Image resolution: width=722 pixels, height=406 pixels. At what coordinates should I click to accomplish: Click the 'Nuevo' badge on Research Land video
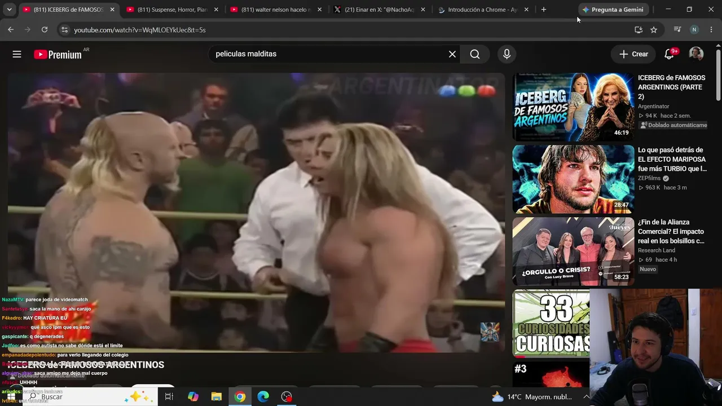tap(648, 270)
